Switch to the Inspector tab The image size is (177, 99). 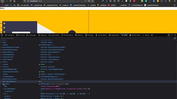[x=10, y=35]
